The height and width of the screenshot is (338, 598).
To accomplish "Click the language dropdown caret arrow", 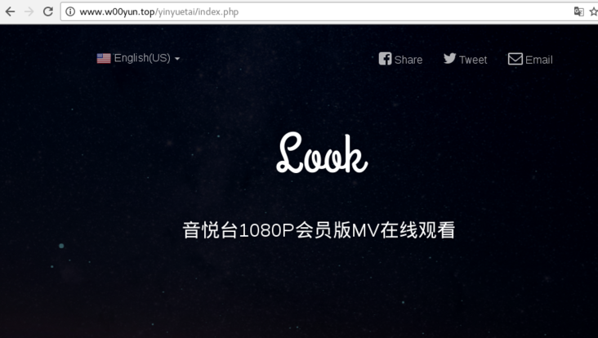I will [177, 59].
